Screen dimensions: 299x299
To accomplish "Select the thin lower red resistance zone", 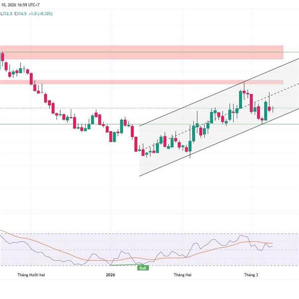I will (x=142, y=82).
